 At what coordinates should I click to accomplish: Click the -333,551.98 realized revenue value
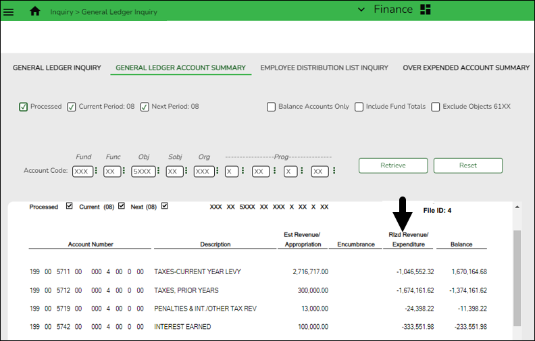point(418,327)
